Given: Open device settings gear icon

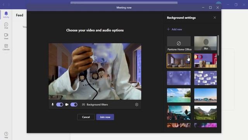Looking at the screenshot, I should (137, 105).
